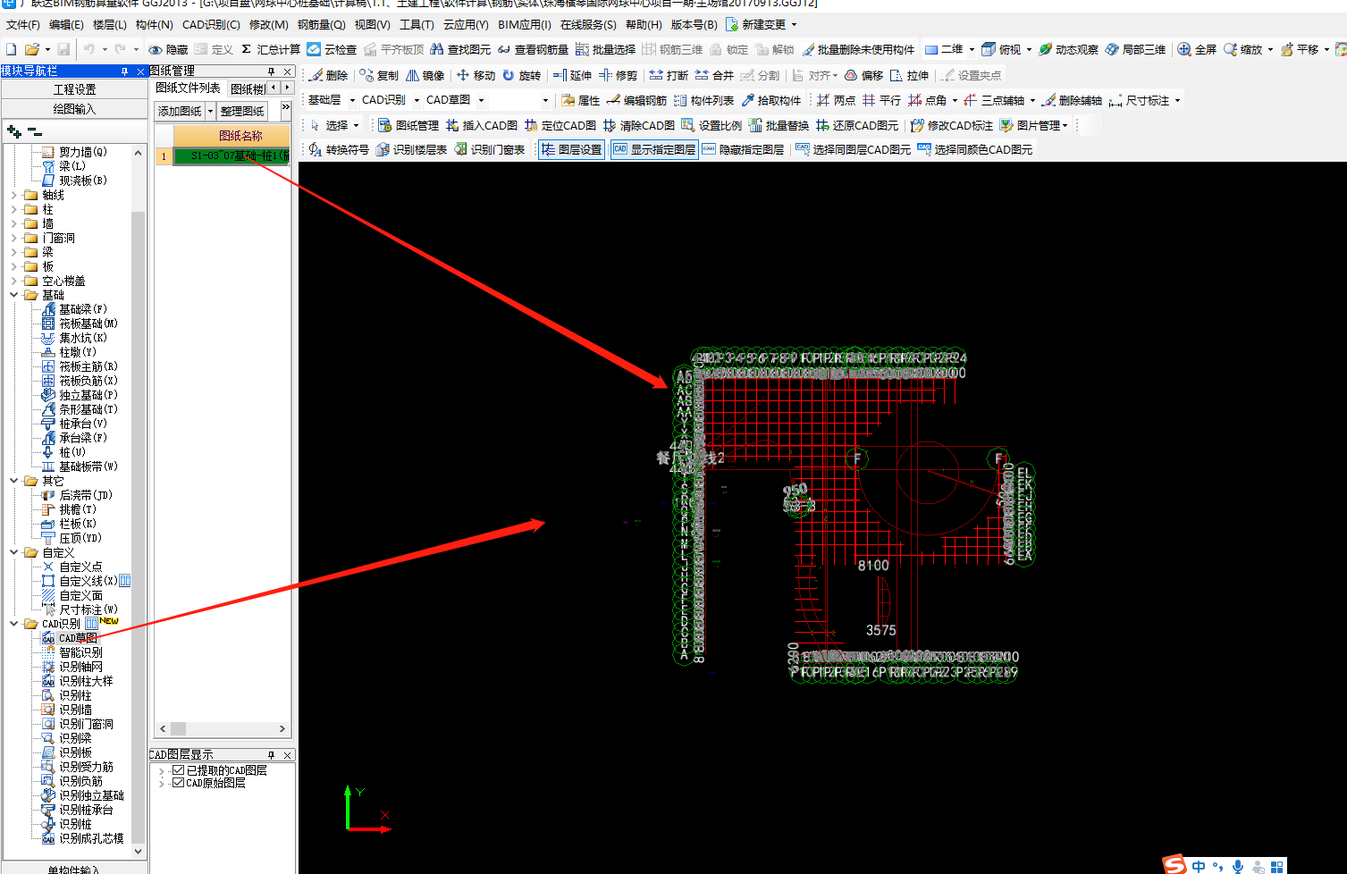
Task: Click scroll-right arrow in drawing list
Action: (283, 728)
